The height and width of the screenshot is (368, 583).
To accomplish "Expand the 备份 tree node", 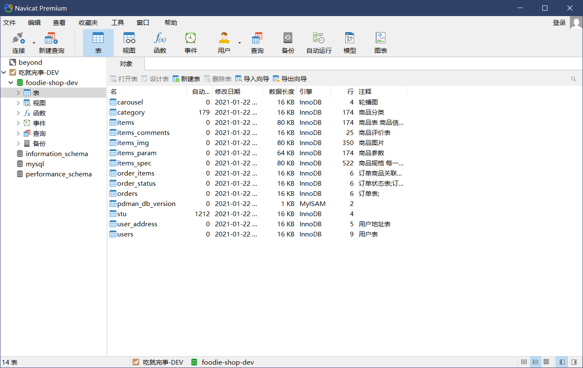I will 18,143.
